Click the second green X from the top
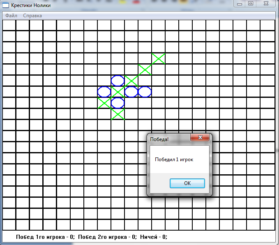Viewport: 279px width, 245px height. click(x=145, y=69)
